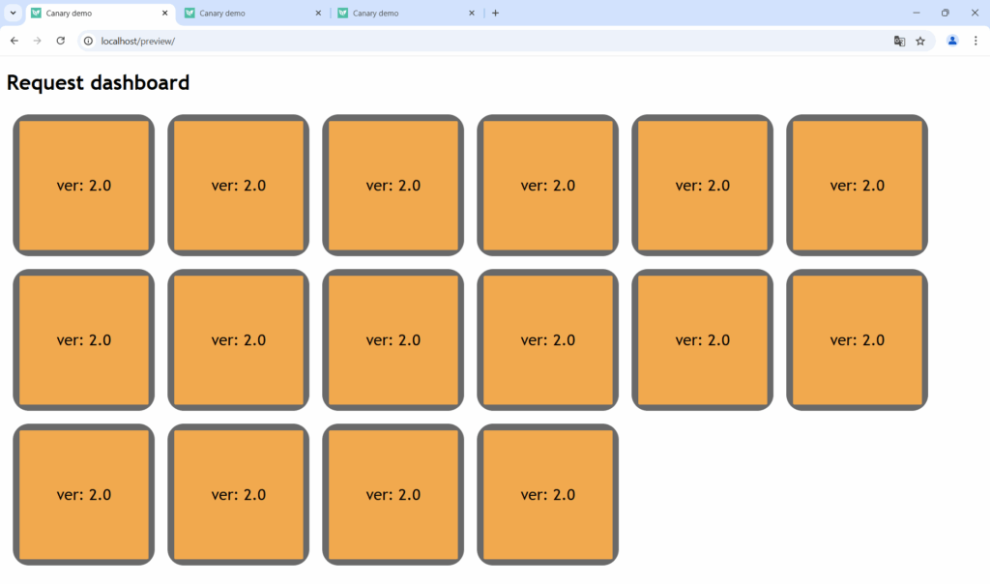The image size is (990, 584).
Task: Click the forward navigation arrow
Action: click(x=37, y=41)
